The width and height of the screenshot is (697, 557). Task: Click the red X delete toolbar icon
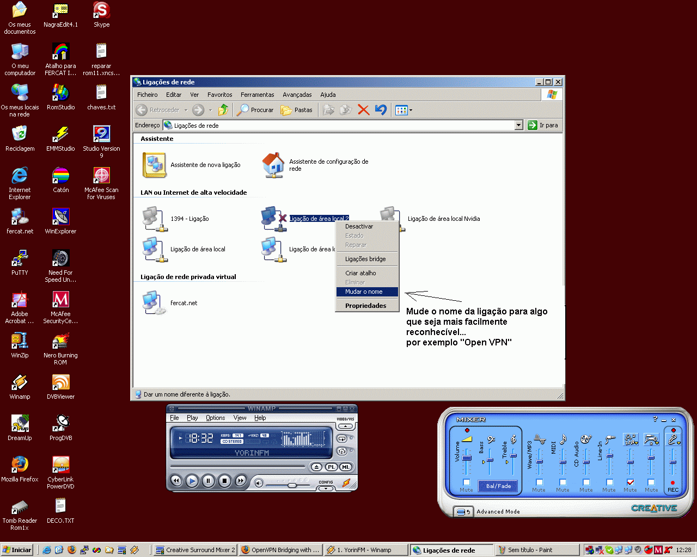pyautogui.click(x=363, y=110)
